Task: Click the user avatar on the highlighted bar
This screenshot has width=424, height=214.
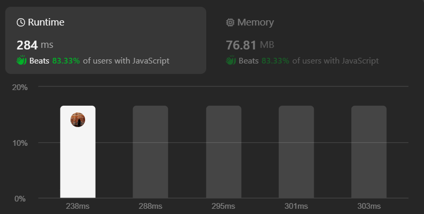Action: [78, 120]
